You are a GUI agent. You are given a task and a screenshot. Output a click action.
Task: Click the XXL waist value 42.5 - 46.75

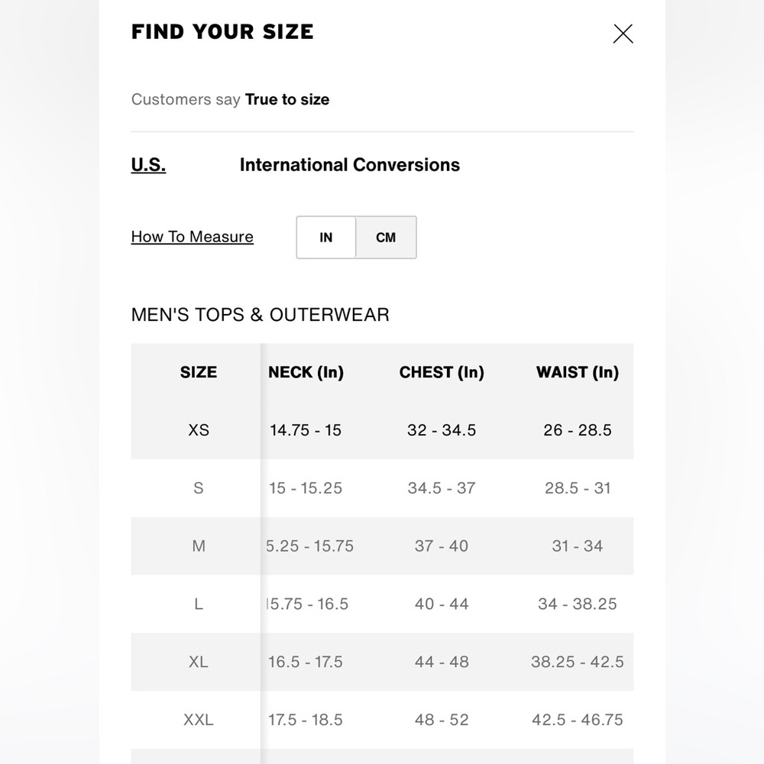tap(577, 720)
